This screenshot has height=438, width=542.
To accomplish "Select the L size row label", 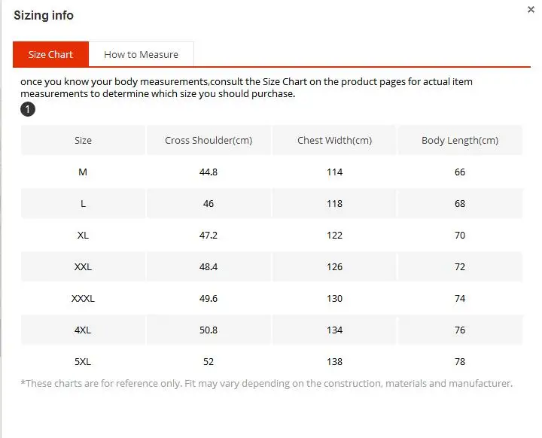I will (x=83, y=204).
